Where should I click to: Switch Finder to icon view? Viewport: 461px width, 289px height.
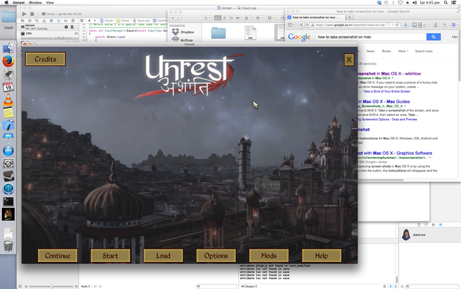pyautogui.click(x=217, y=18)
